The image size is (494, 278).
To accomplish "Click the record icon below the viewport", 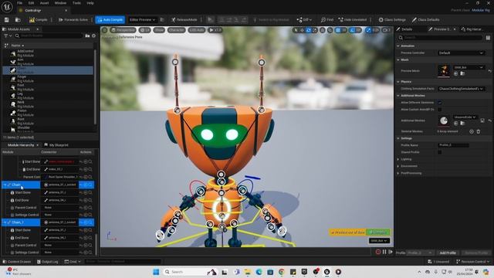I will 378,252.
